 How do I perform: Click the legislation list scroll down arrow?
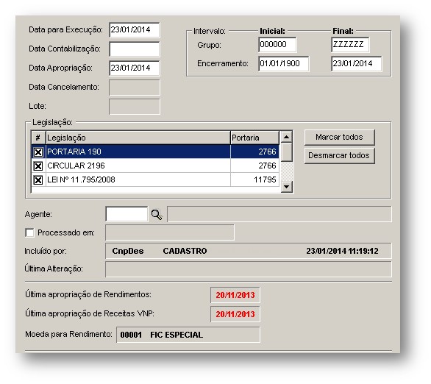coord(286,187)
